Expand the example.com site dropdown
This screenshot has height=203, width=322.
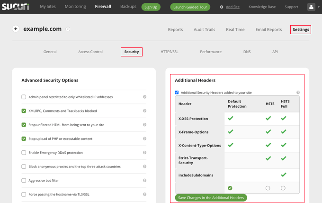[68, 29]
